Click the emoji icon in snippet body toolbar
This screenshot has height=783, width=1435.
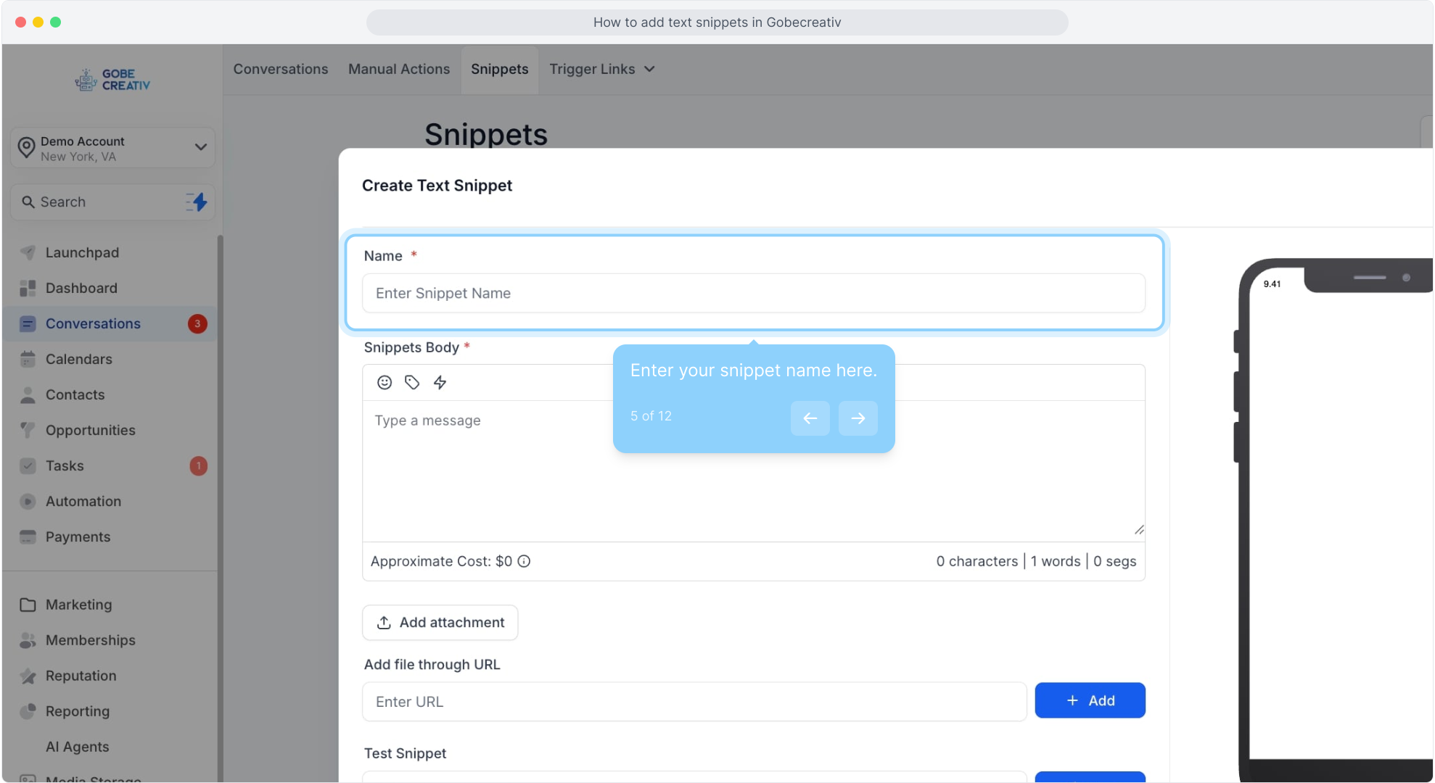coord(385,382)
